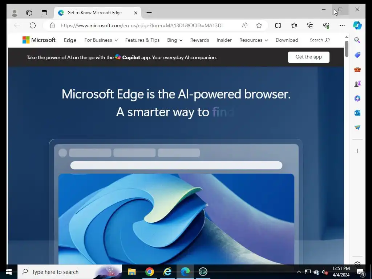Select the Get to Know Microsoft Edge tab
Screen dimensions: 372x279
98,13
